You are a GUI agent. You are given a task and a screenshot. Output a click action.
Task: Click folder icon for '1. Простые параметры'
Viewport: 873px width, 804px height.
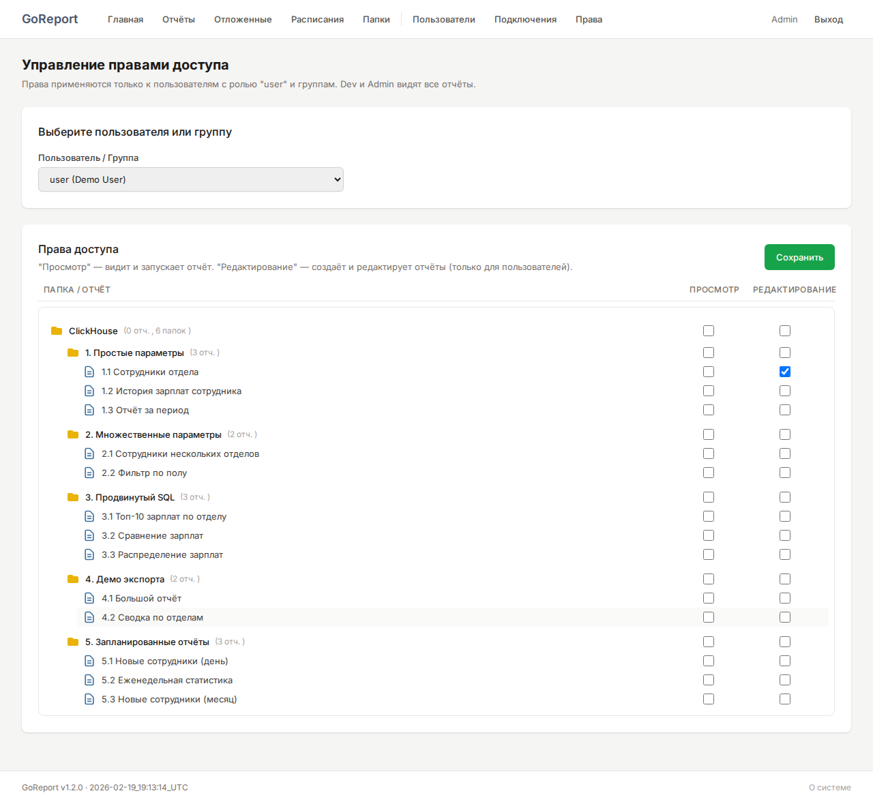point(73,353)
